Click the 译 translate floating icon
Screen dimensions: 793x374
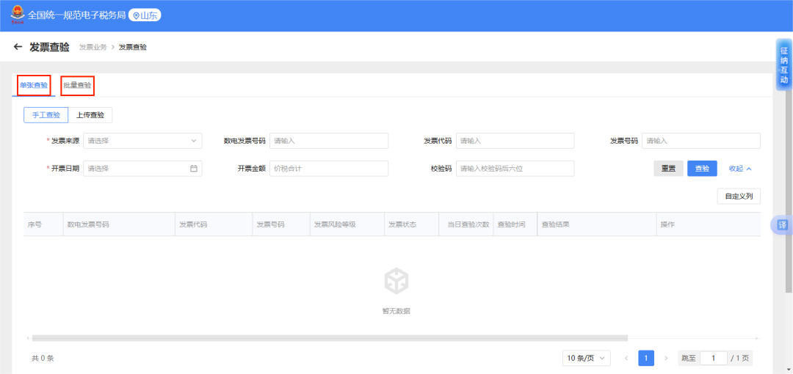(x=783, y=225)
